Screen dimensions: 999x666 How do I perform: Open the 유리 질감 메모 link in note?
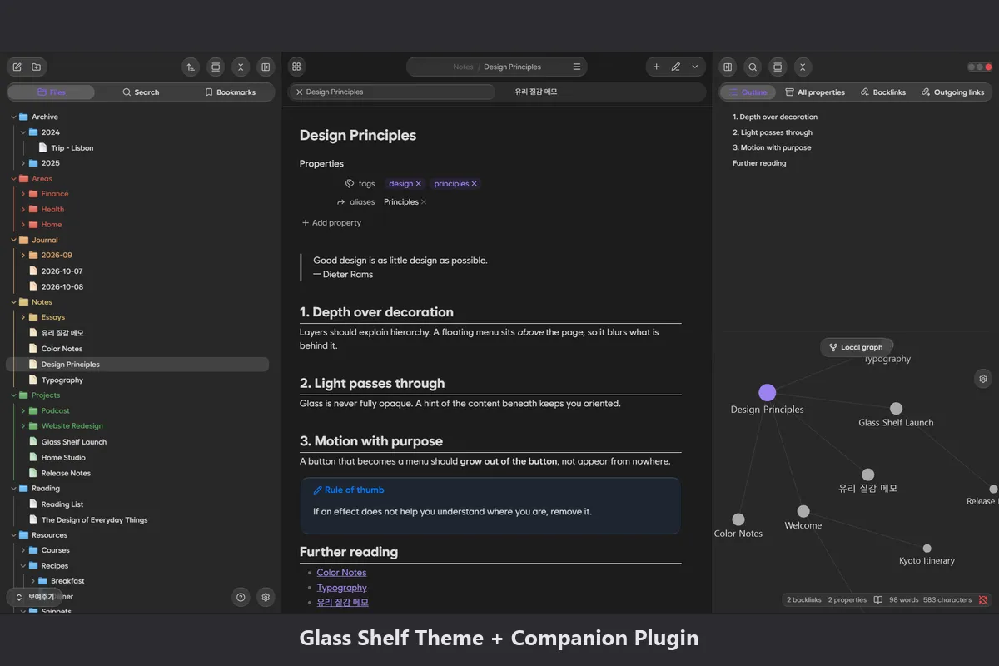pos(342,603)
